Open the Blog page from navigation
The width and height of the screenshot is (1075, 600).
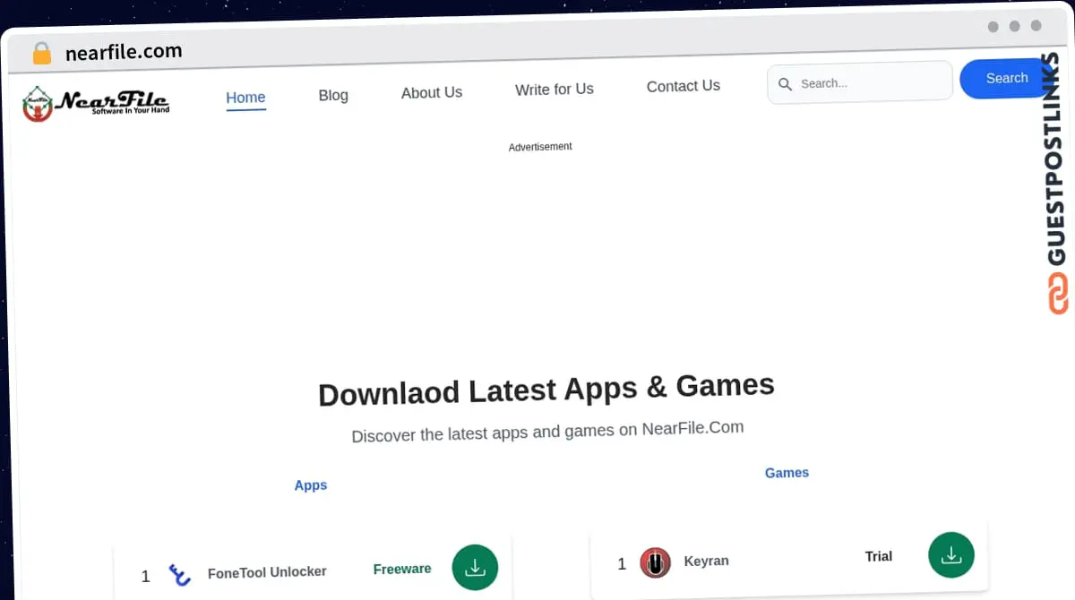tap(333, 95)
